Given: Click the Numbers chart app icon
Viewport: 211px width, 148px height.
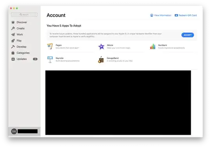Looking at the screenshot, I should click(153, 47).
